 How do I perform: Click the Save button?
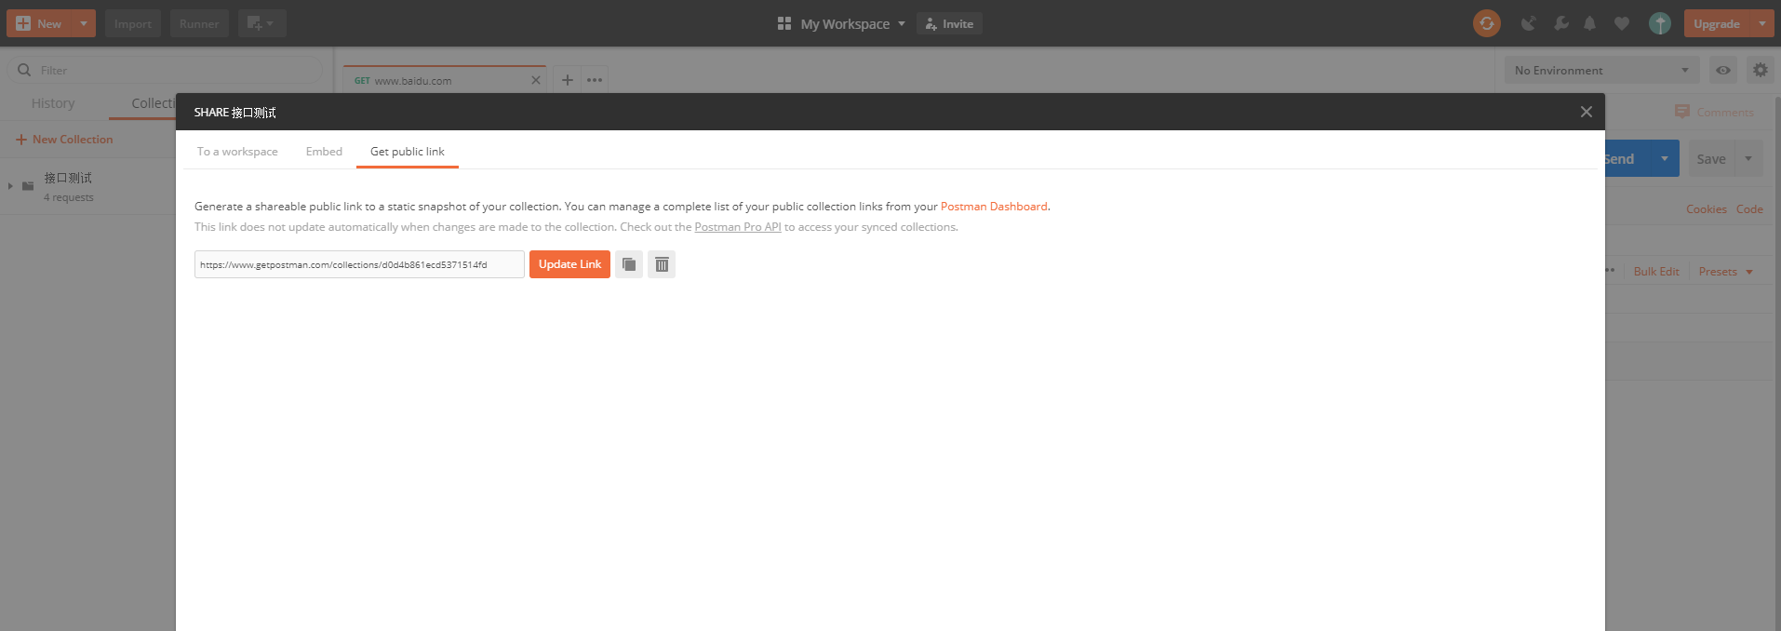[1711, 158]
